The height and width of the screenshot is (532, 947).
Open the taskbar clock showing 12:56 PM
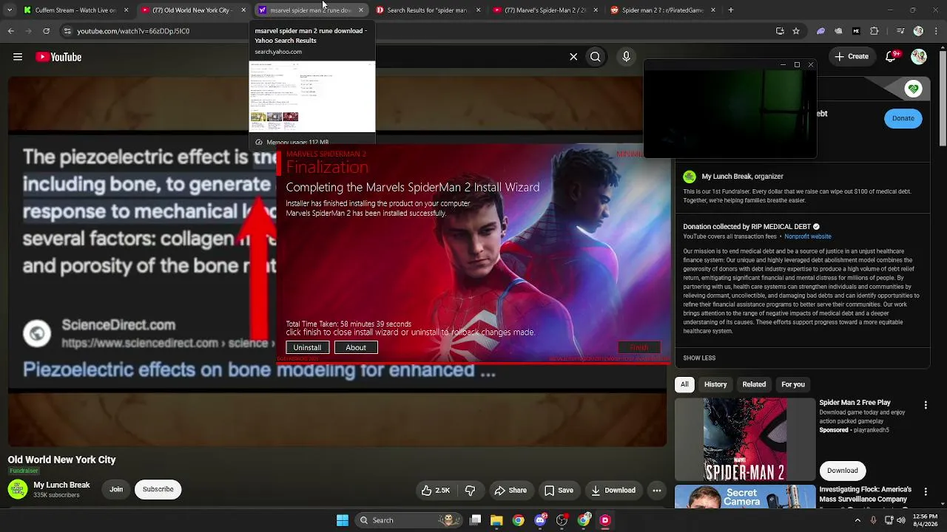(x=926, y=520)
